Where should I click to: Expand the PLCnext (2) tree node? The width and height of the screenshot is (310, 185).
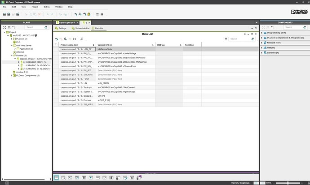tap(12, 39)
